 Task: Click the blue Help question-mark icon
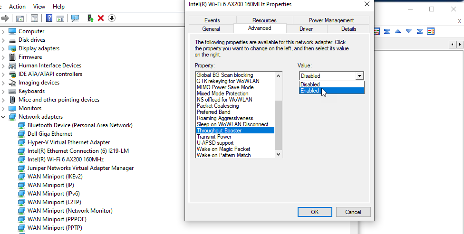tap(49, 19)
